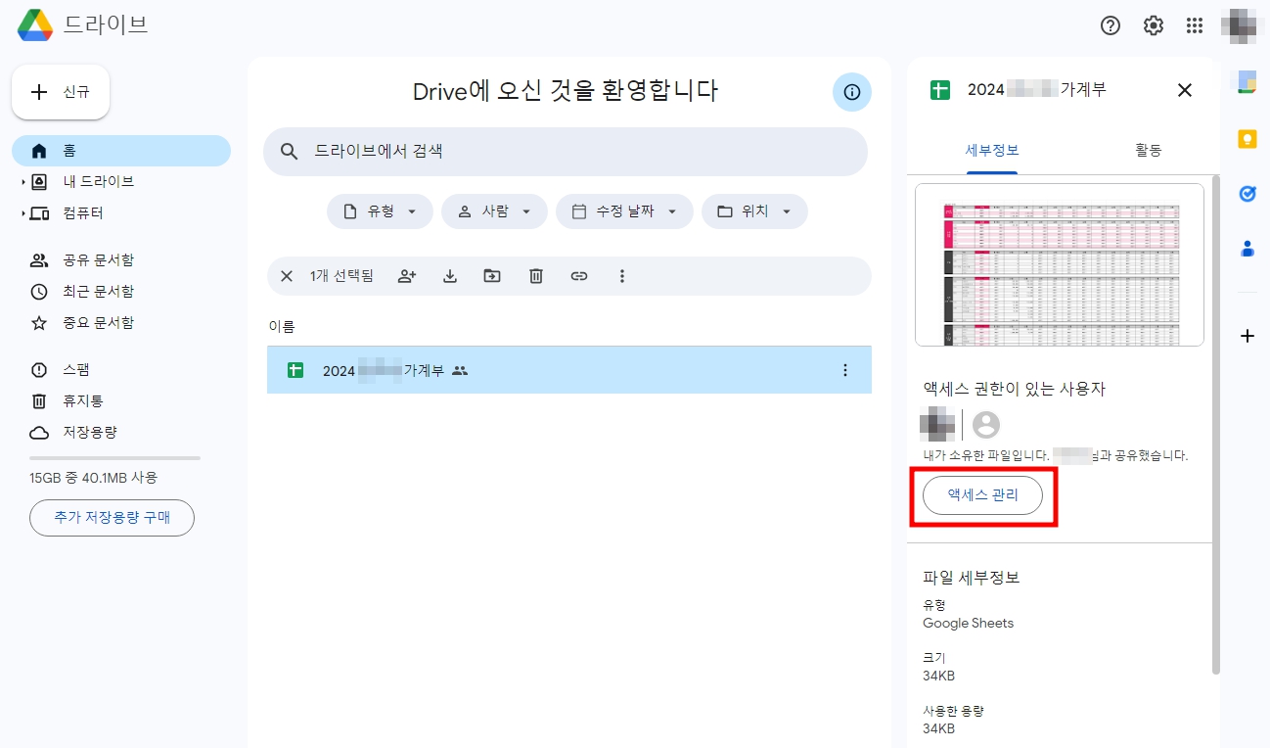Screen dimensions: 1270x748
Task: Click the plus get add-ons icon
Action: pos(1247,336)
